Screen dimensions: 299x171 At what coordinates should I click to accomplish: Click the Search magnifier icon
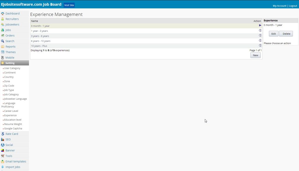[3, 41]
